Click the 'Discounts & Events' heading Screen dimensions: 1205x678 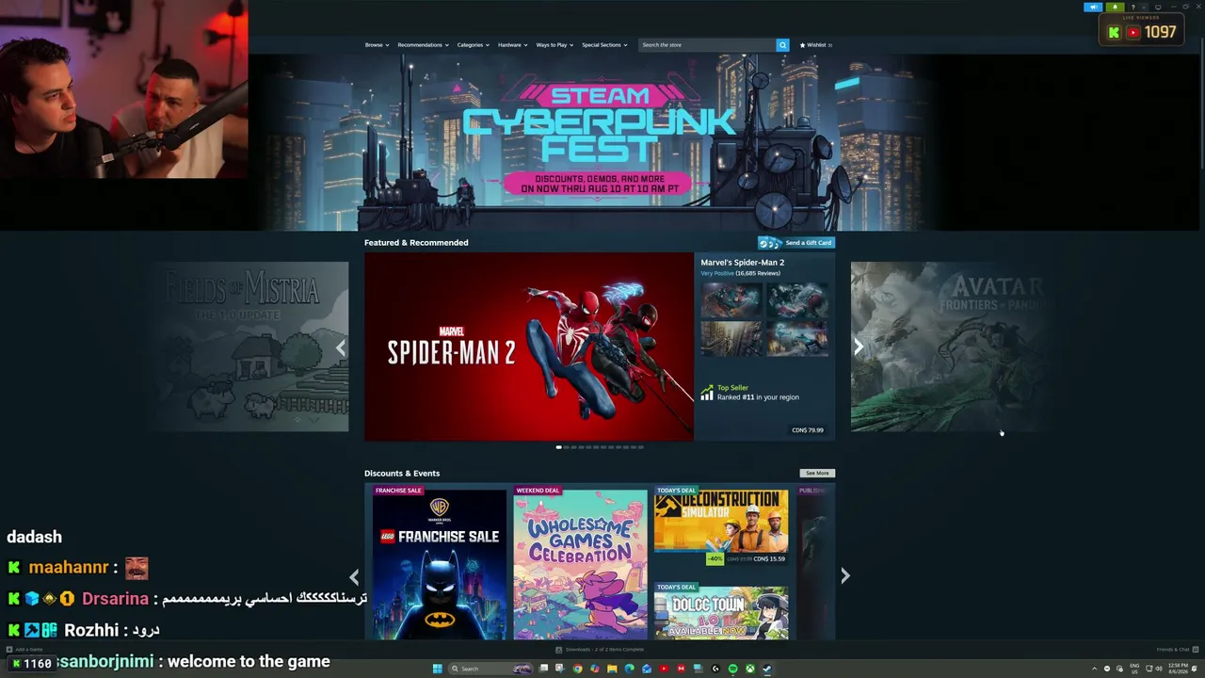click(x=402, y=474)
